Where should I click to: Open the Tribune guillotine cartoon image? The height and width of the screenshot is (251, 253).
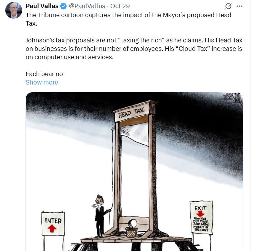tap(134, 171)
